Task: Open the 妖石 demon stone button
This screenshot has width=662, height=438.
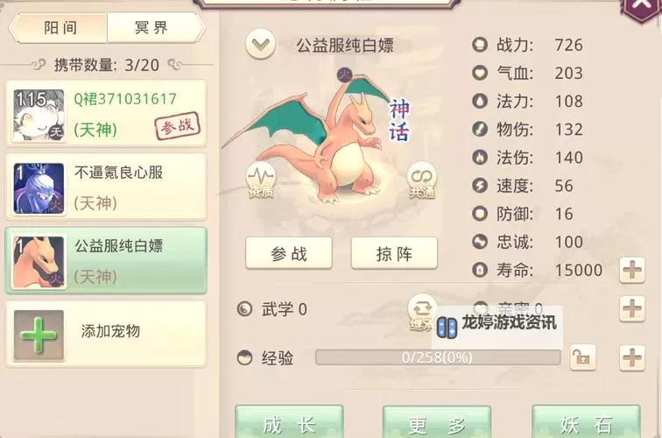Action: (586, 422)
